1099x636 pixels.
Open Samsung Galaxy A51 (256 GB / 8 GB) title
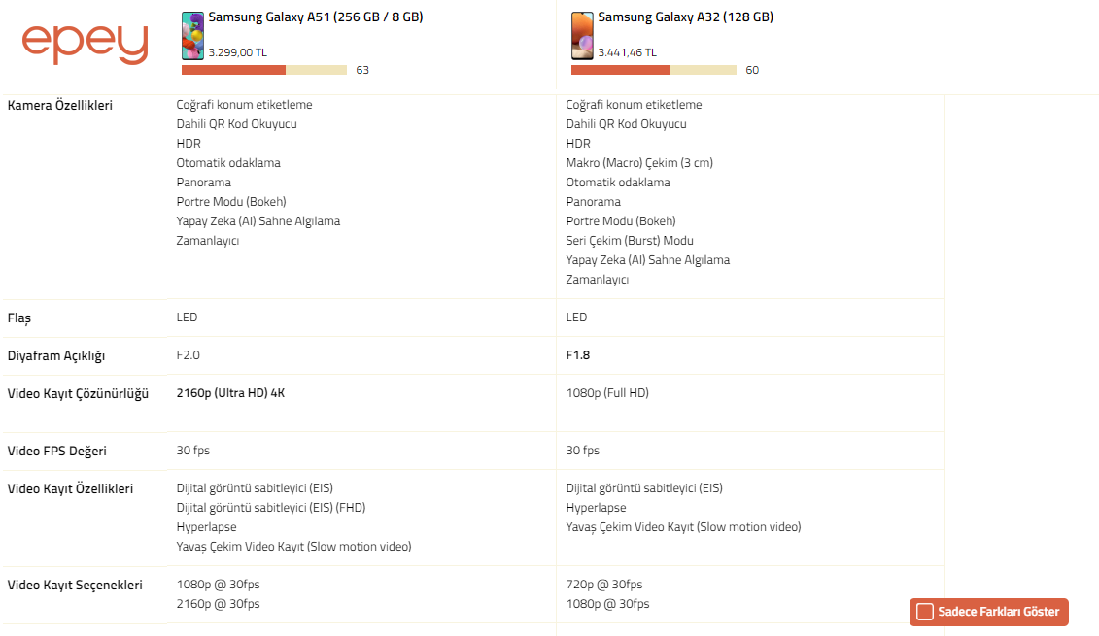(315, 17)
